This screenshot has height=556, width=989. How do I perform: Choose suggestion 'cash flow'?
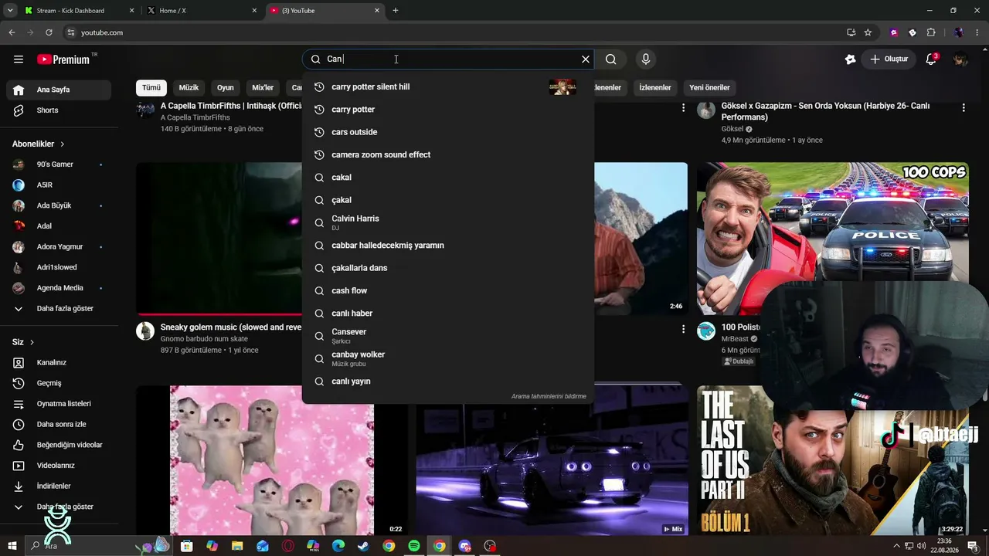click(448, 291)
